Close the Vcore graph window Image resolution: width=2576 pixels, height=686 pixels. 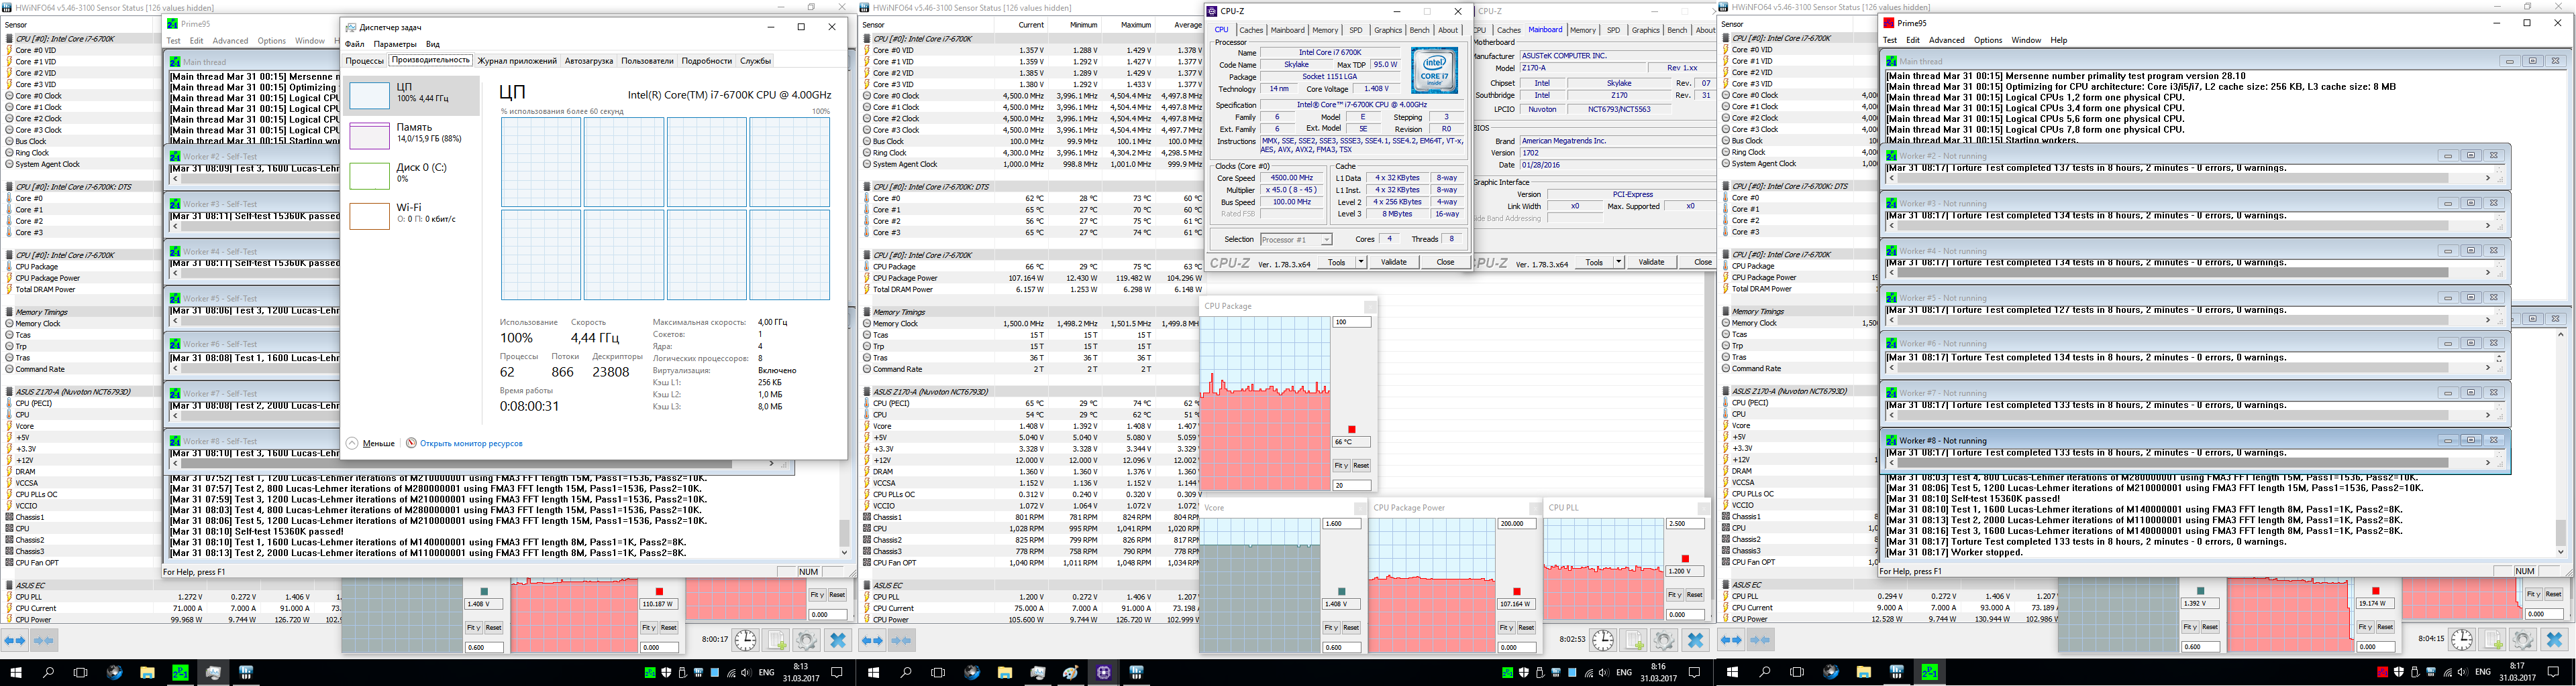click(x=1360, y=508)
